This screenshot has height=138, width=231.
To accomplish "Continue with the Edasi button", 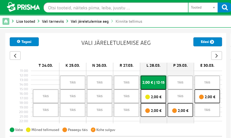I will coord(208,42).
